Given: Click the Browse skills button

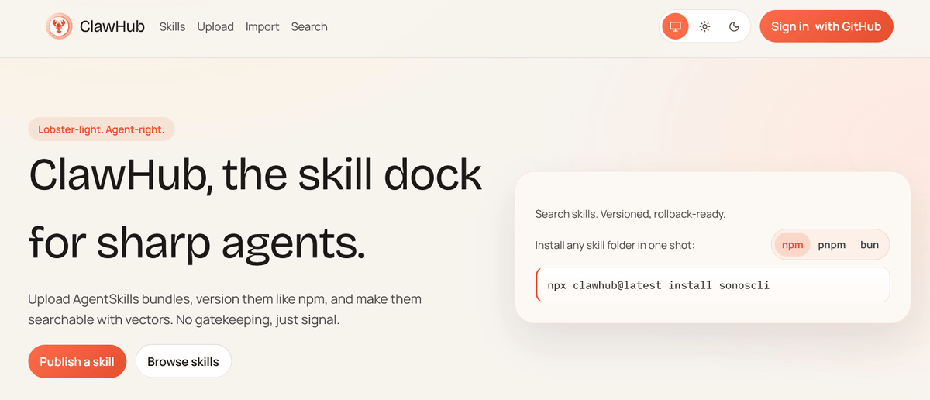Looking at the screenshot, I should 183,361.
